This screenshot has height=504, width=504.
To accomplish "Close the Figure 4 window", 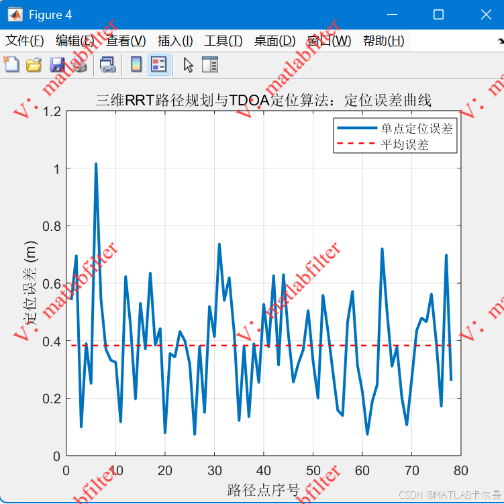I will pyautogui.click(x=486, y=15).
